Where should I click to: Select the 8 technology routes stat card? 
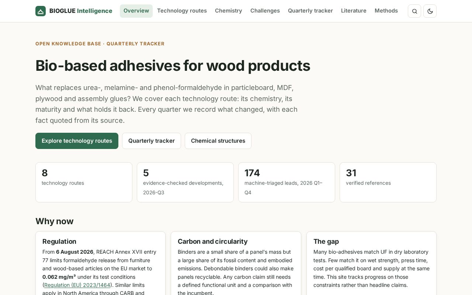(84, 182)
